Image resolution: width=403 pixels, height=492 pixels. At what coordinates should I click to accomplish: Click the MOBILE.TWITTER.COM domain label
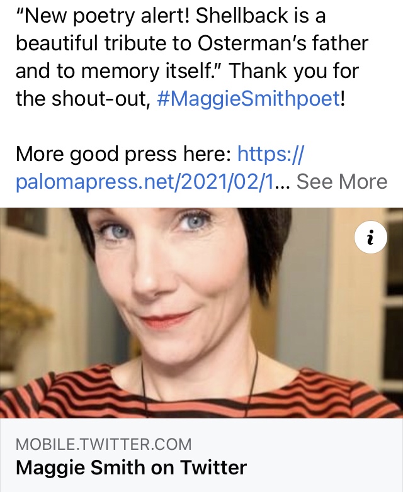(x=103, y=444)
